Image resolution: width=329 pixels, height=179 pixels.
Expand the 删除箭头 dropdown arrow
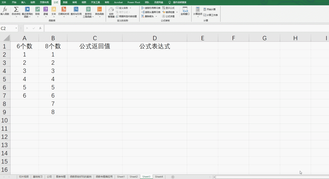[x=156, y=16]
